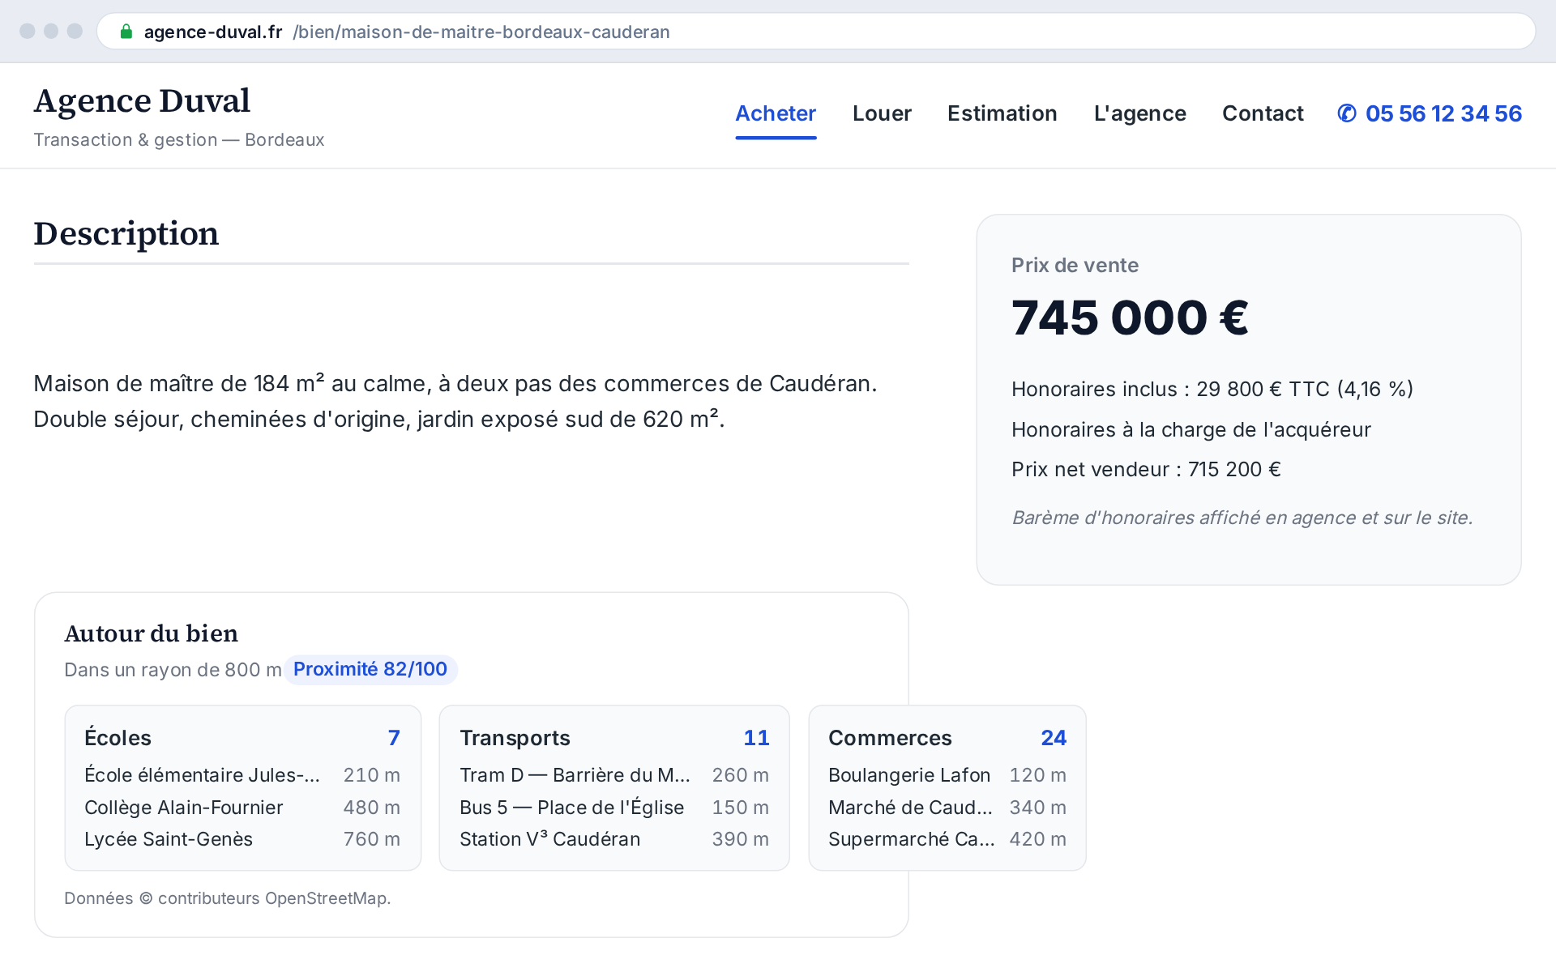Select the Commerces card heading
1556x972 pixels.
coord(890,738)
